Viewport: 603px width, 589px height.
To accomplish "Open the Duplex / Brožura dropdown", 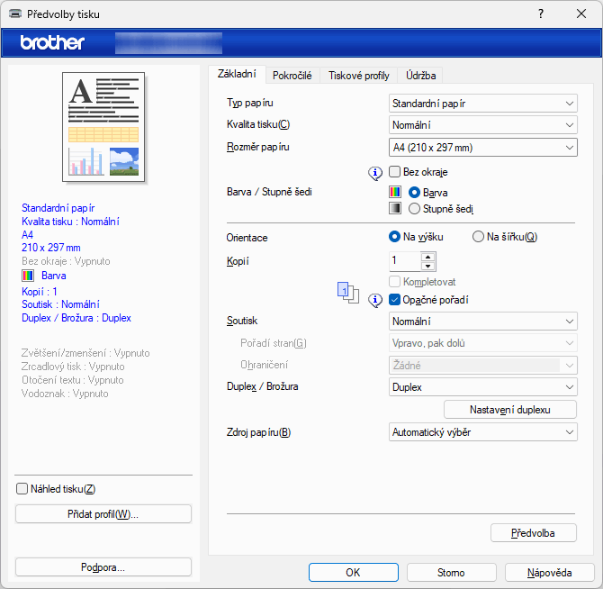I will (482, 387).
